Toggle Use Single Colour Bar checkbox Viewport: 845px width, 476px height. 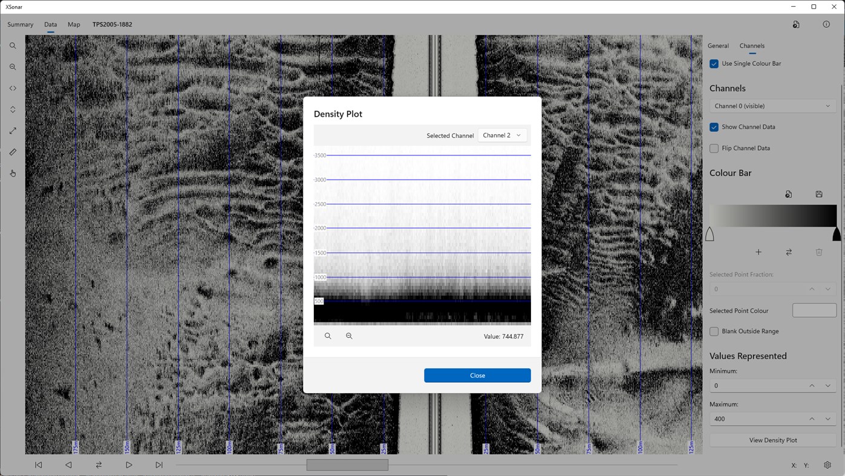coord(714,64)
